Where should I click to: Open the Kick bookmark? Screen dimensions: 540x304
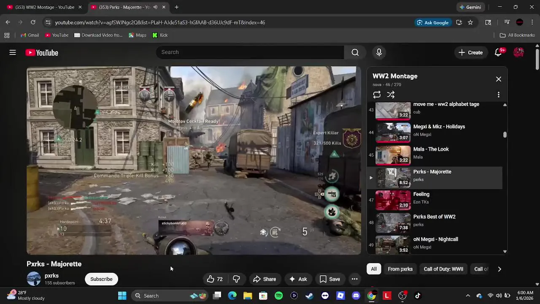(160, 35)
